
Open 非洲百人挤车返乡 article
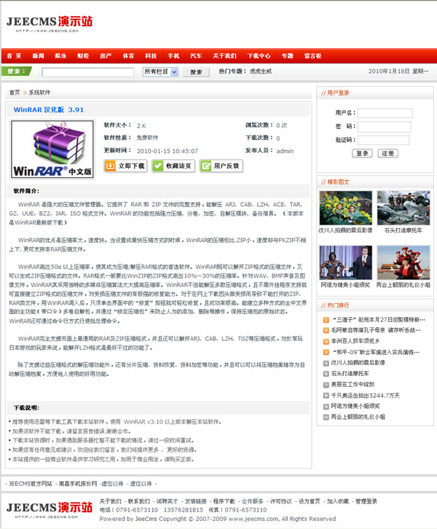355,341
